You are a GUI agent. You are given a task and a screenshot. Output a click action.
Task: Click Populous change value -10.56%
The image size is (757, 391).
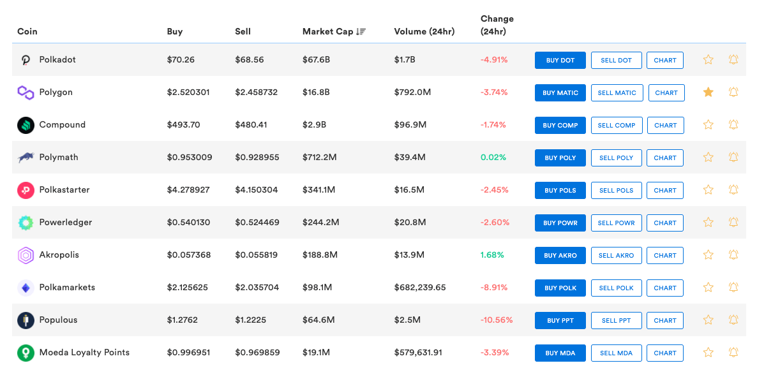(497, 320)
